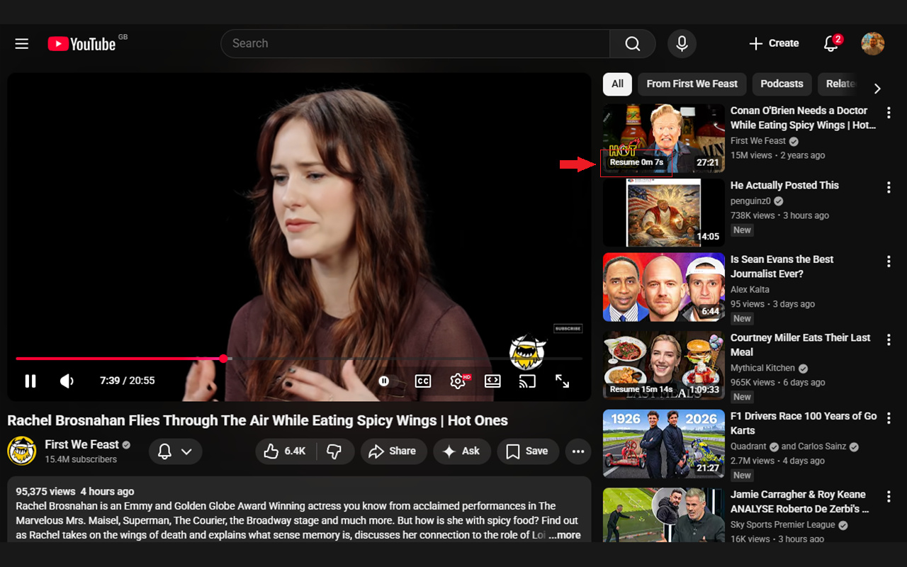Open F1 Drivers Race Go Karts thumbnail
This screenshot has height=567, width=907.
pyautogui.click(x=664, y=444)
